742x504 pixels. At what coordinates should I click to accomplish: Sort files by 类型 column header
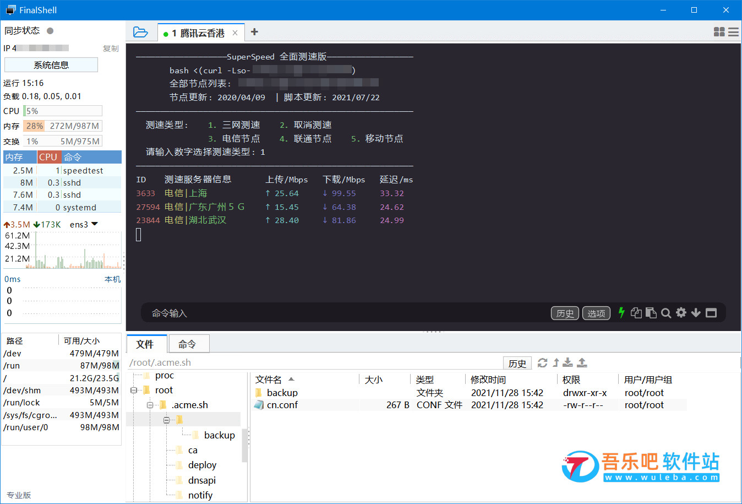click(438, 380)
